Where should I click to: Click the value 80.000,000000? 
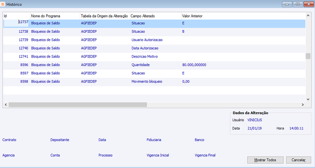[194, 65]
